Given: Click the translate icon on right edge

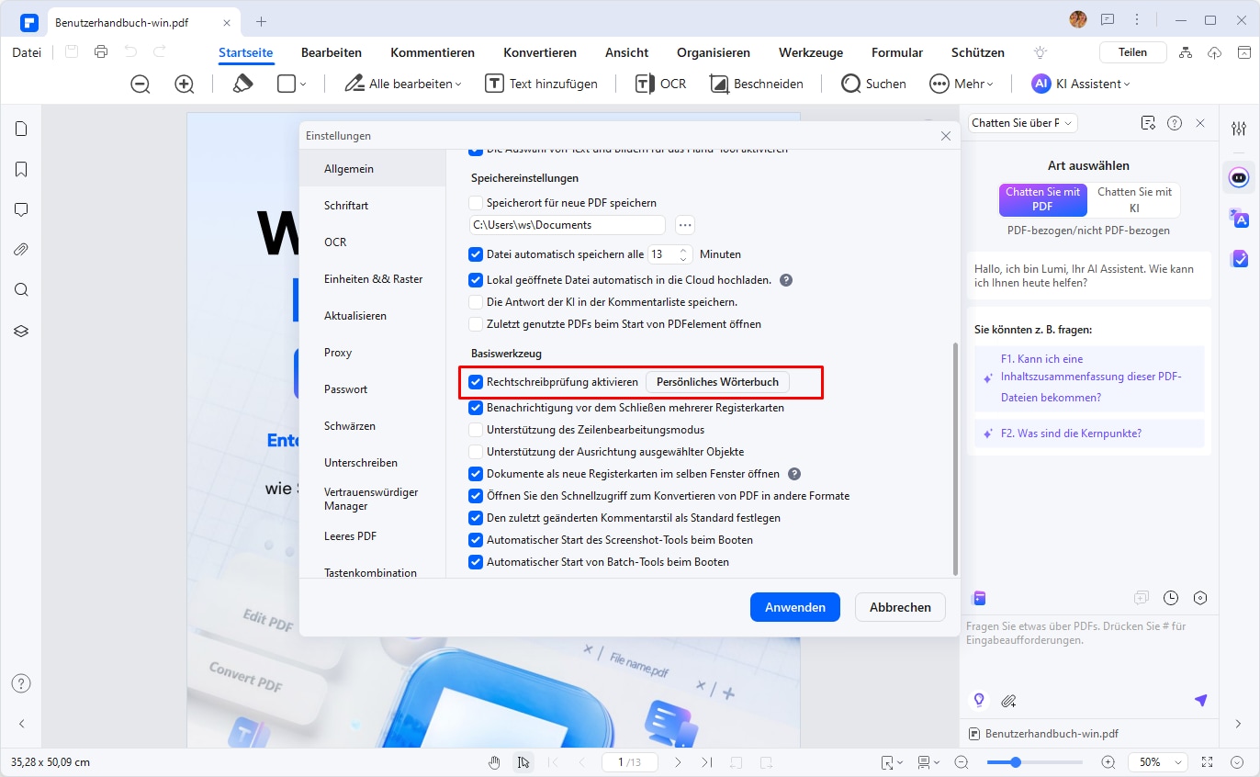Looking at the screenshot, I should (1239, 218).
